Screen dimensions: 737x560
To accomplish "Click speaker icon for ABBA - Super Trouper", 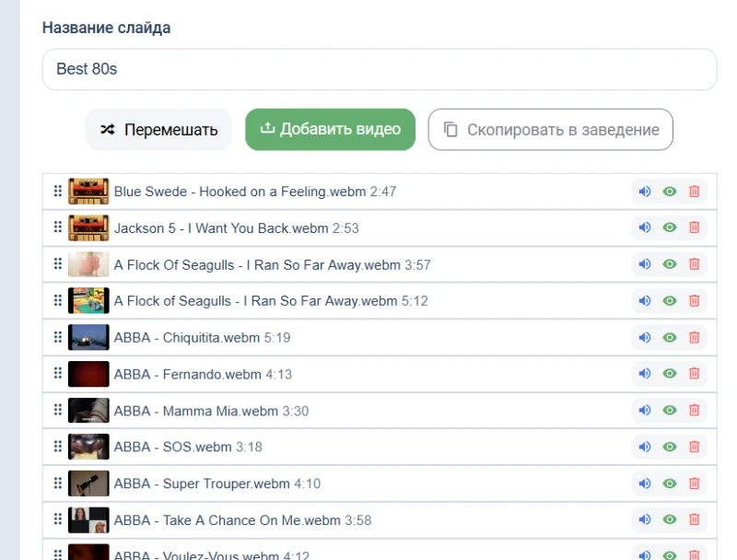I will click(x=644, y=484).
